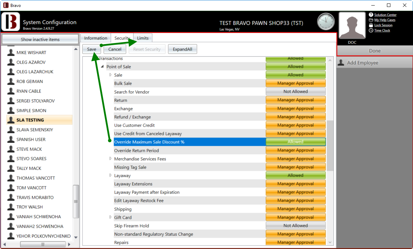Expand the Merchandise Services Fees node

111,158
